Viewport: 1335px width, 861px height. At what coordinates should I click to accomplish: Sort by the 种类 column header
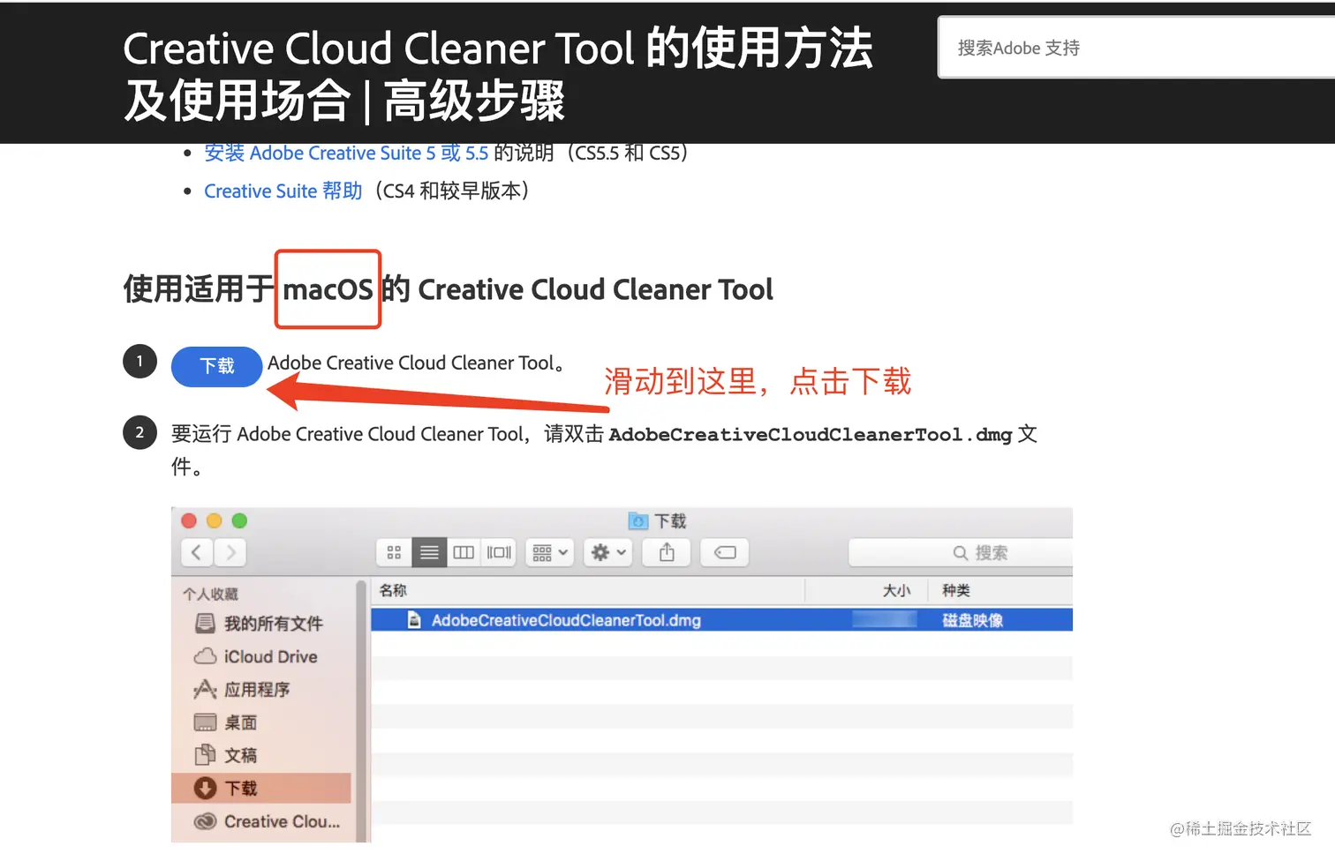tap(956, 590)
